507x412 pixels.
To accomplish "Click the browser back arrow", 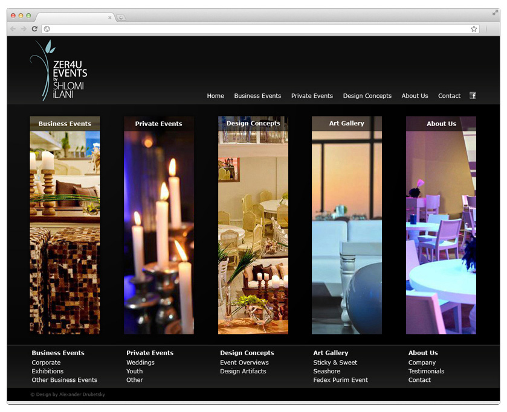I will 12,28.
